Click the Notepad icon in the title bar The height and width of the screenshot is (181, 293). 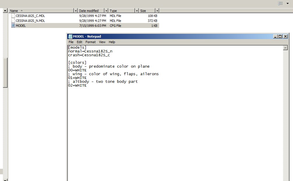pyautogui.click(x=70, y=36)
